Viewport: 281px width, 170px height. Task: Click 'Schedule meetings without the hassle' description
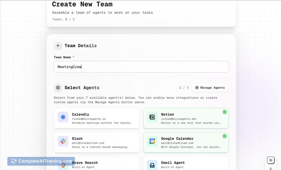point(102,123)
